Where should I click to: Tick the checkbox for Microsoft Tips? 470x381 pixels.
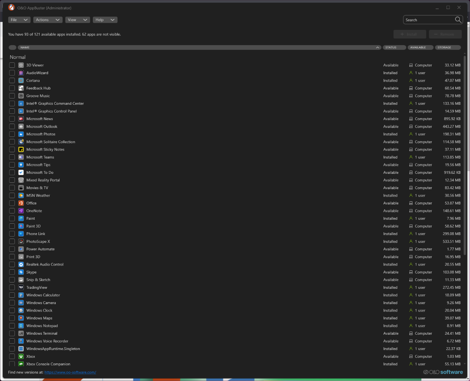coord(12,165)
